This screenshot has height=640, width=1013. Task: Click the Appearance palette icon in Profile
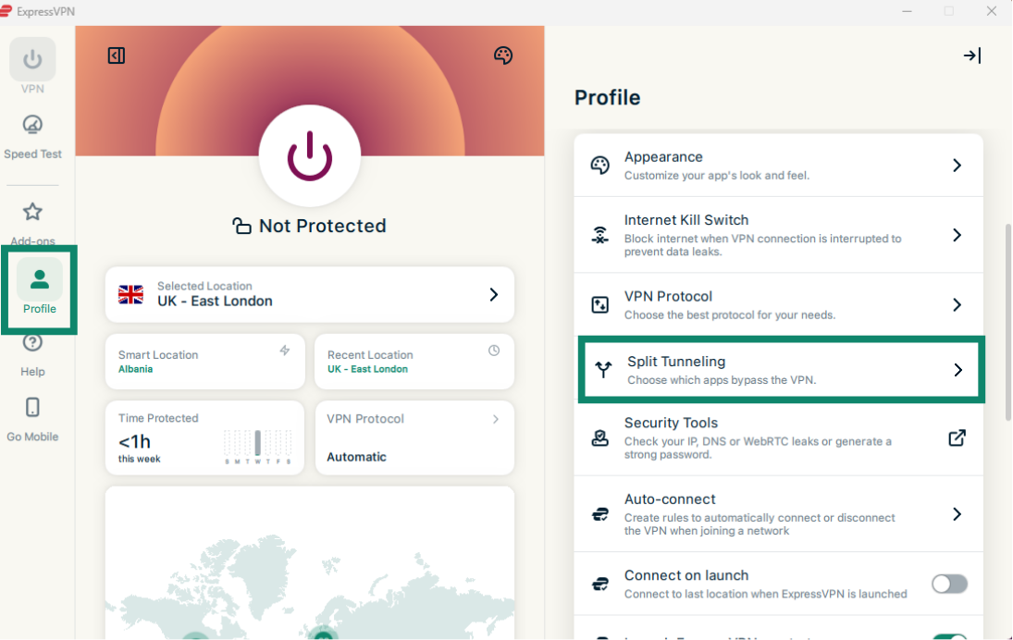(x=599, y=166)
